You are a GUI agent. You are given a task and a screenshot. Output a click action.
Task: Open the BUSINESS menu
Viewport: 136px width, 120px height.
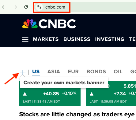click(77, 39)
